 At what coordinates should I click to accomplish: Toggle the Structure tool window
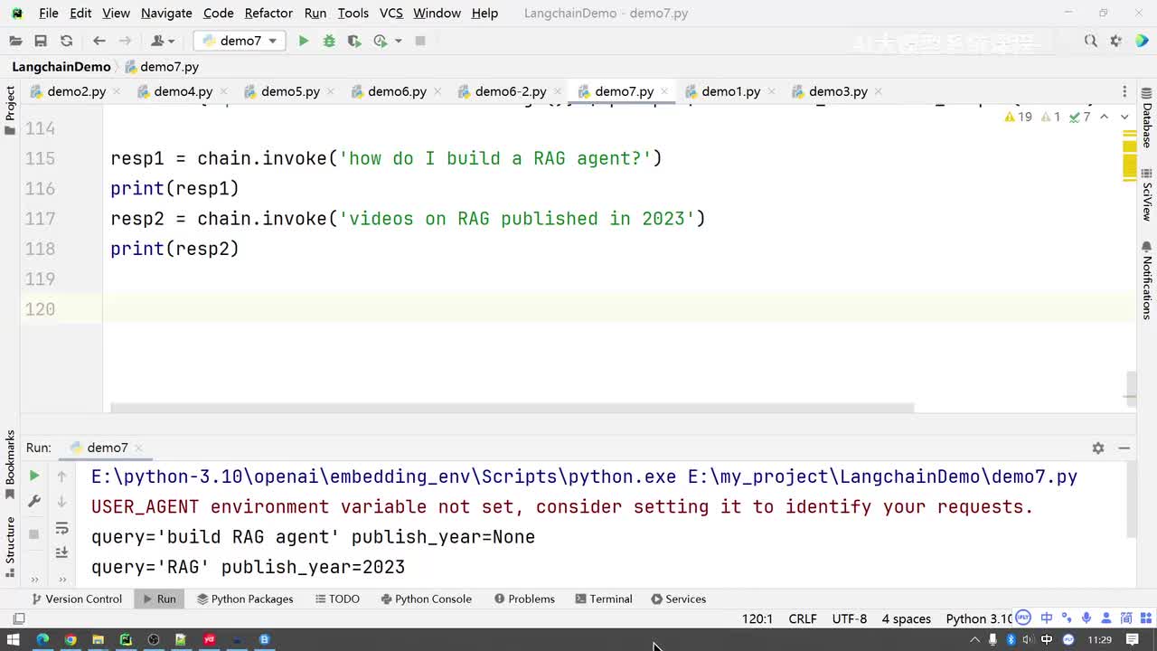(x=10, y=547)
